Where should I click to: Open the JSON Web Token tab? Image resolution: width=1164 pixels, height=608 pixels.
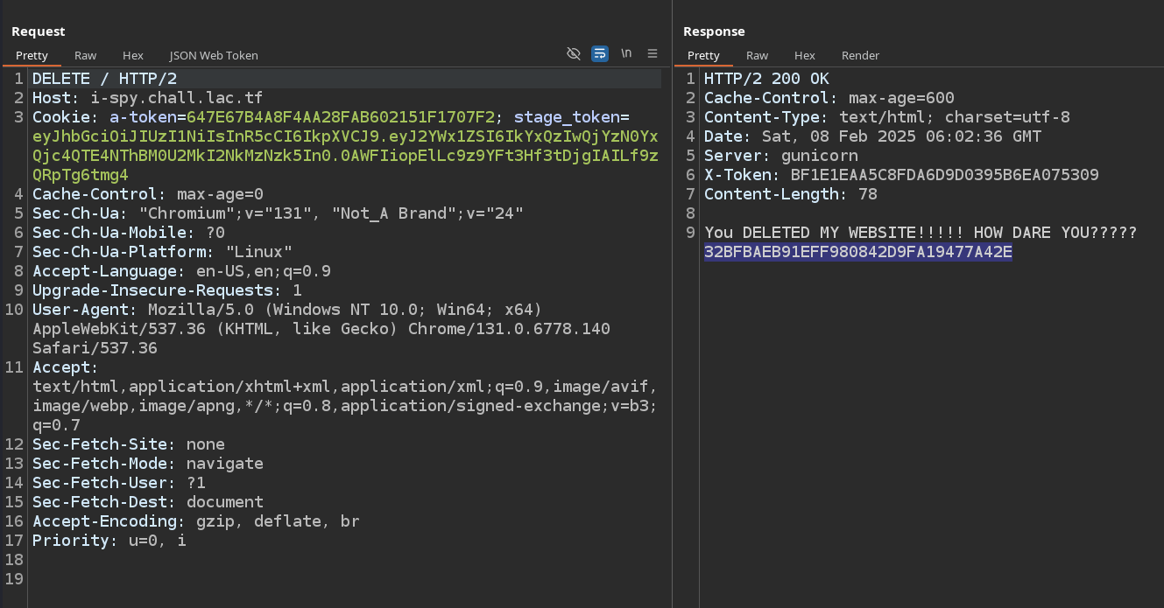coord(214,55)
